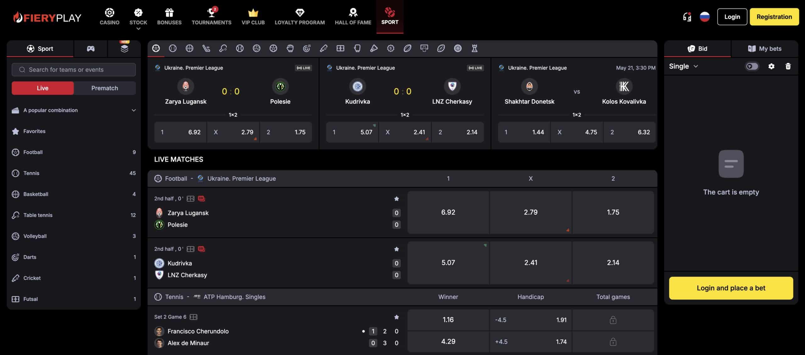Open Volleyball in the sidebar list
805x355 pixels.
74,236
